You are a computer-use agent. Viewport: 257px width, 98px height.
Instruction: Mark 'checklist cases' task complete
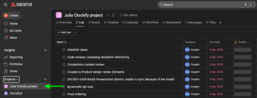click(x=64, y=50)
